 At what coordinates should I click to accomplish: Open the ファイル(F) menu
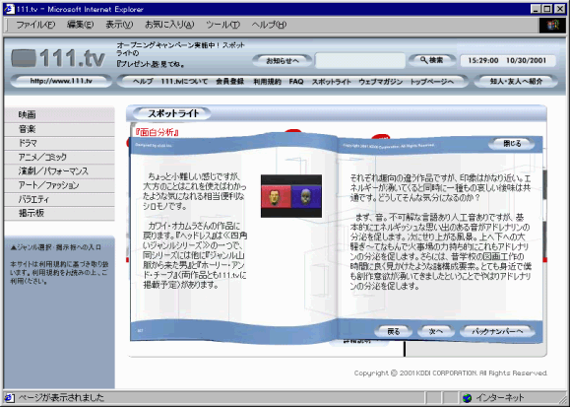click(x=35, y=25)
